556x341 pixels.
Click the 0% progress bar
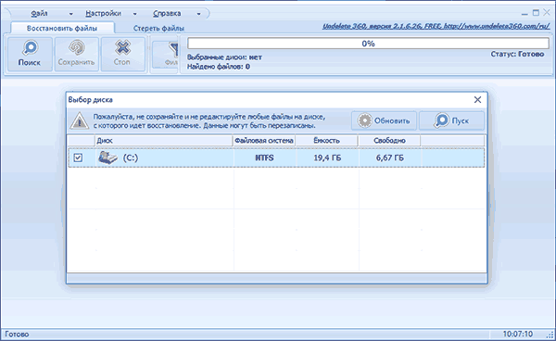(369, 44)
